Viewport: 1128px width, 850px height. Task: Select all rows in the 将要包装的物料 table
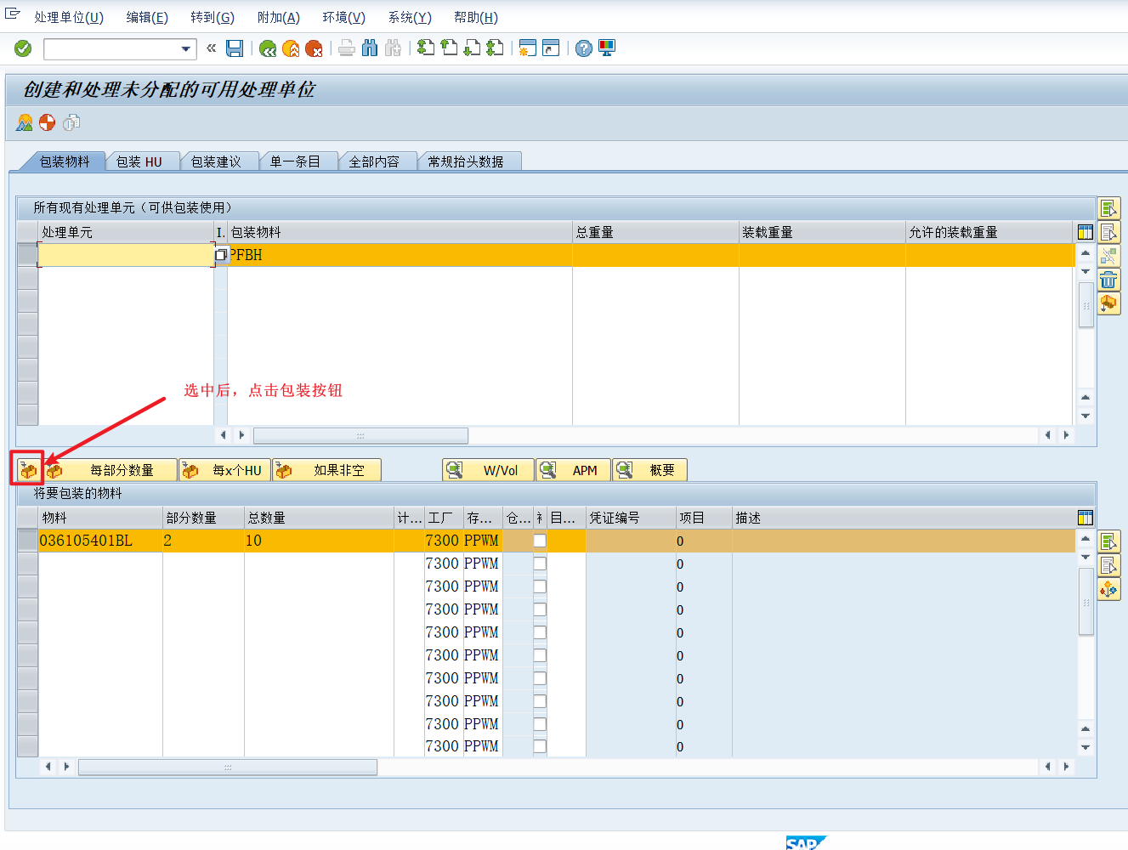pyautogui.click(x=1108, y=541)
